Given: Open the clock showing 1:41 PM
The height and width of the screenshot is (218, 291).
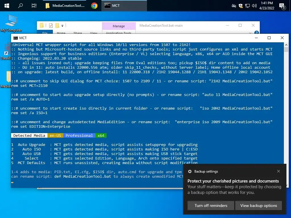Looking at the screenshot, I should pyautogui.click(x=267, y=6).
